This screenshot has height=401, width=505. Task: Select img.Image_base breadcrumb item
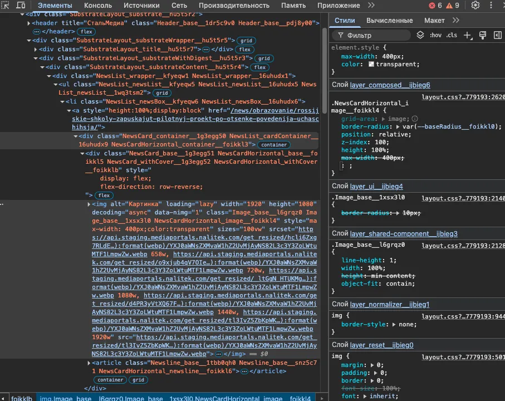point(175,398)
